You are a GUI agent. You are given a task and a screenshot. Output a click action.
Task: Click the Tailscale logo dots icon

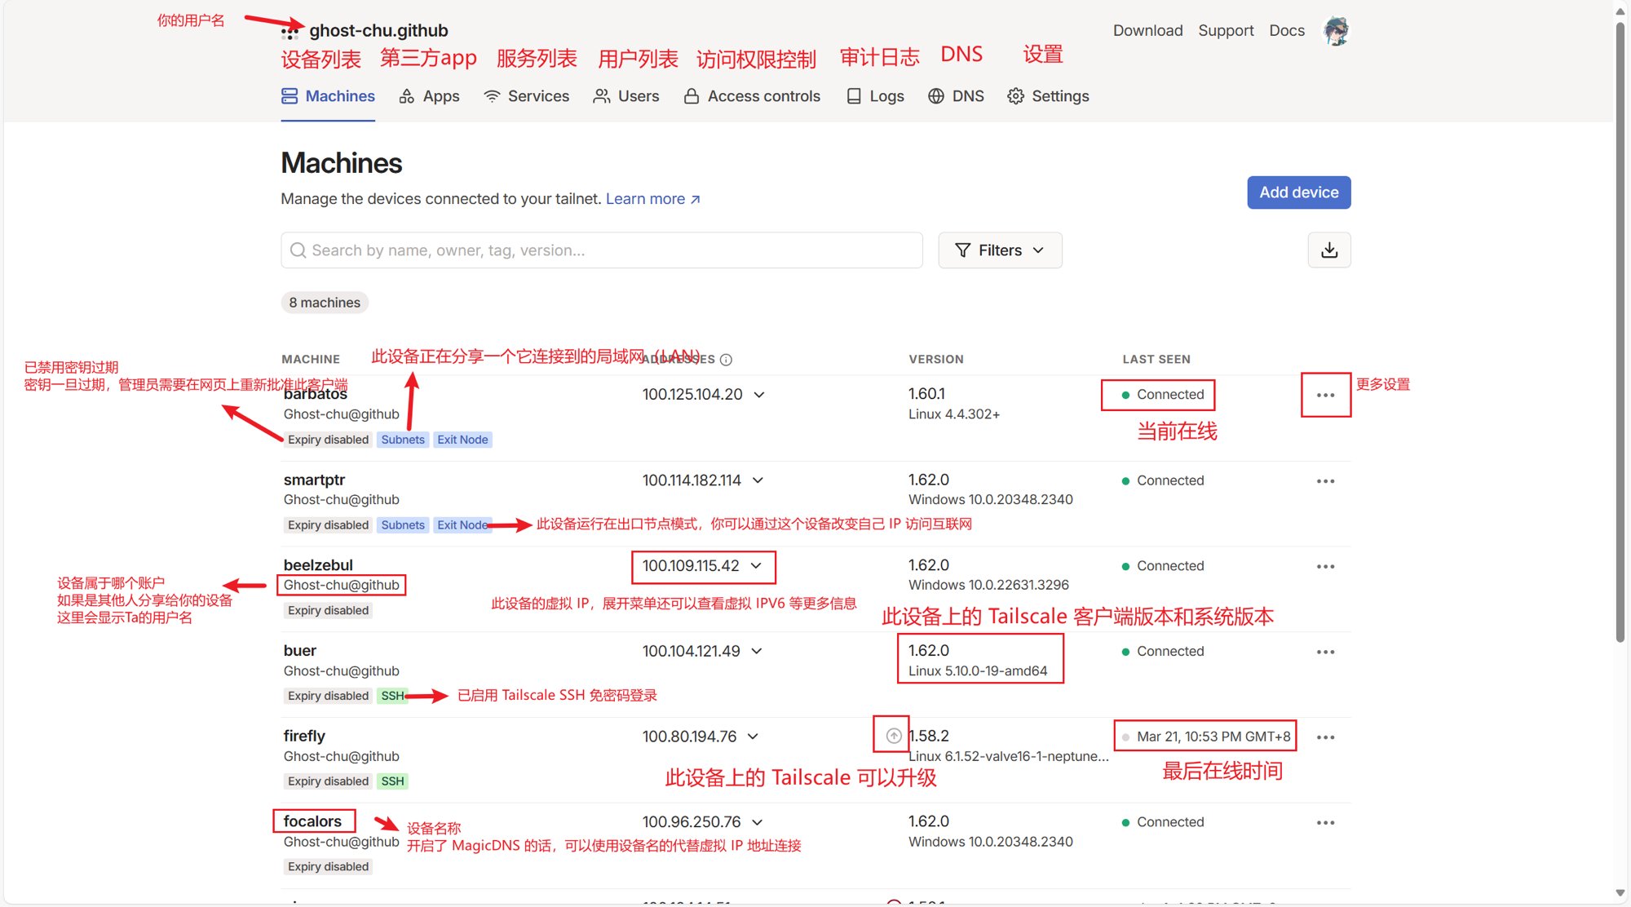coord(290,32)
